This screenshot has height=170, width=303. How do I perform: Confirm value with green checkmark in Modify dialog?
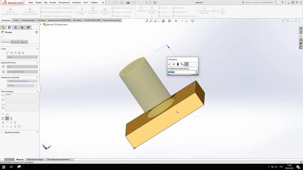click(169, 64)
